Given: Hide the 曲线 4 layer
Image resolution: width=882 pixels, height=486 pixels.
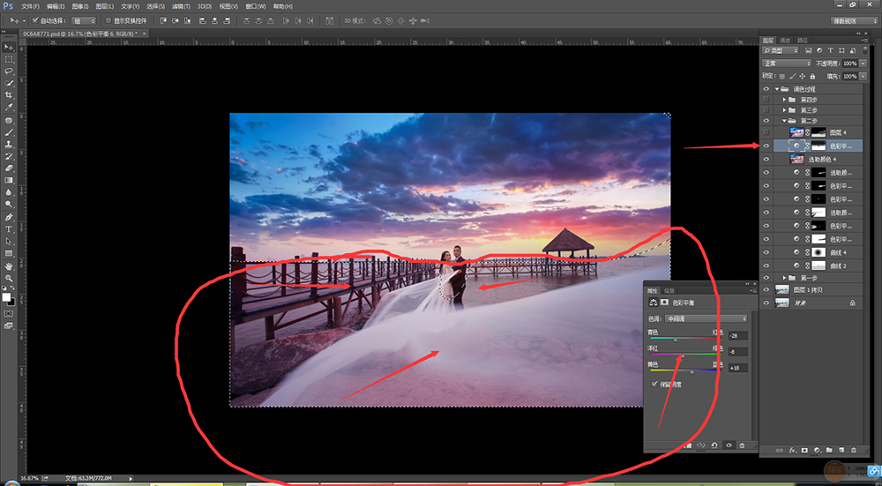Looking at the screenshot, I should tap(766, 252).
